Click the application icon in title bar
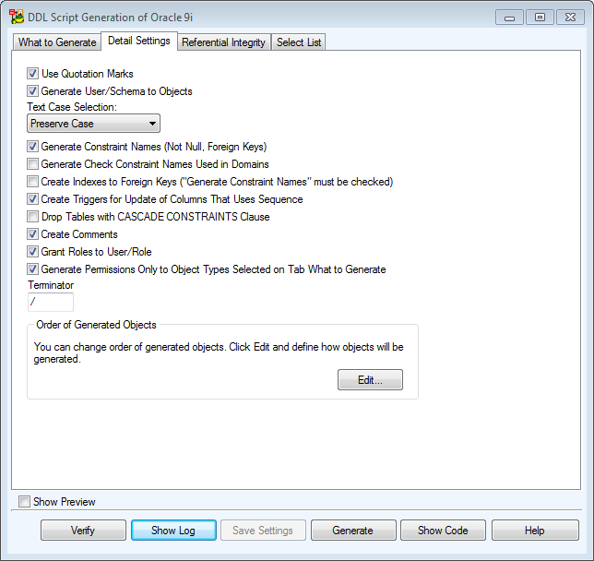The image size is (594, 561). (x=17, y=17)
